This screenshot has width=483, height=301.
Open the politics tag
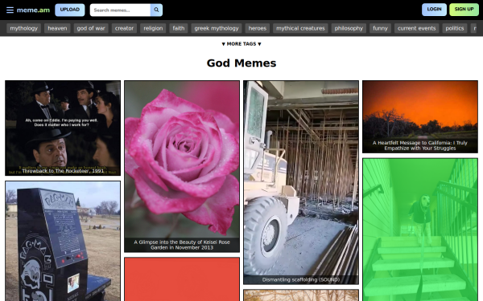(455, 28)
